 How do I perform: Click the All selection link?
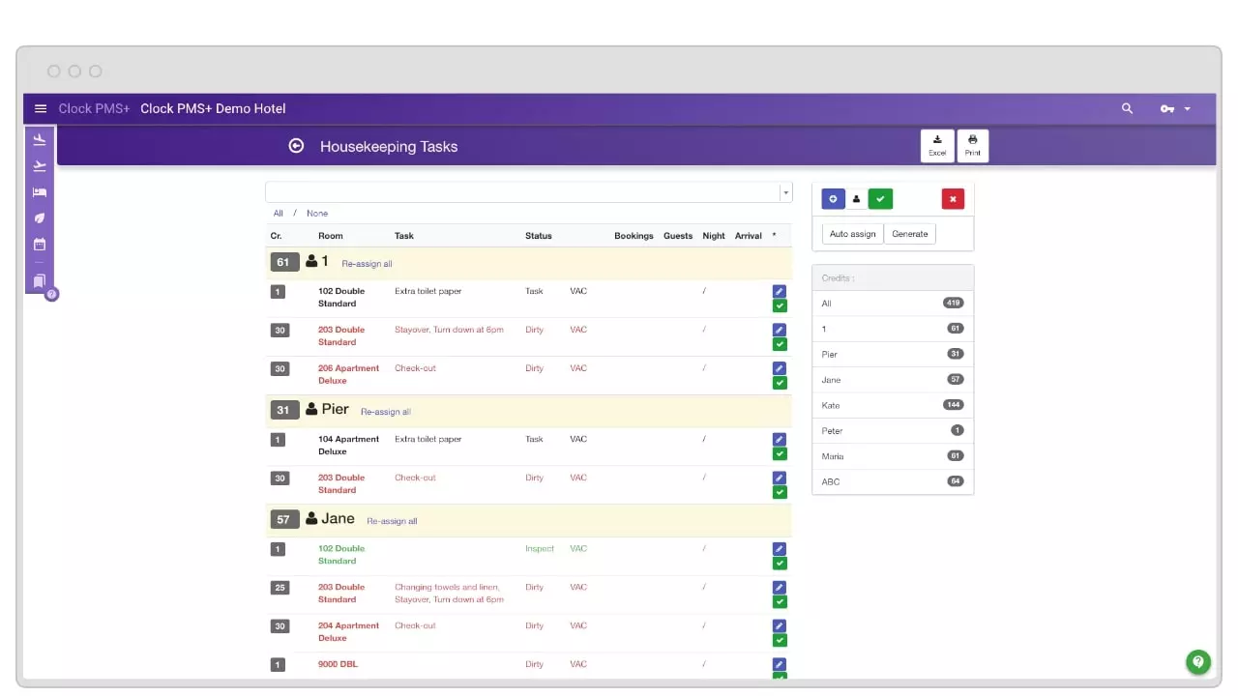[x=279, y=214]
